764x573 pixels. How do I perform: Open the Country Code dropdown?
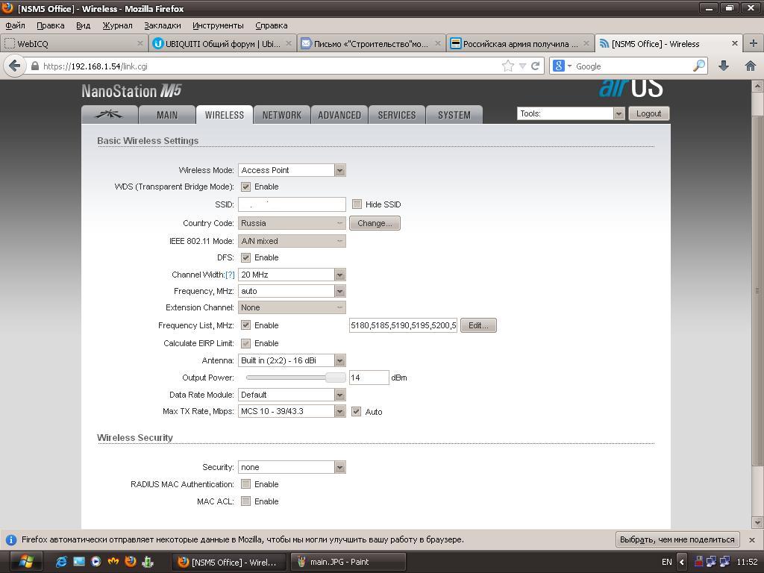[292, 223]
